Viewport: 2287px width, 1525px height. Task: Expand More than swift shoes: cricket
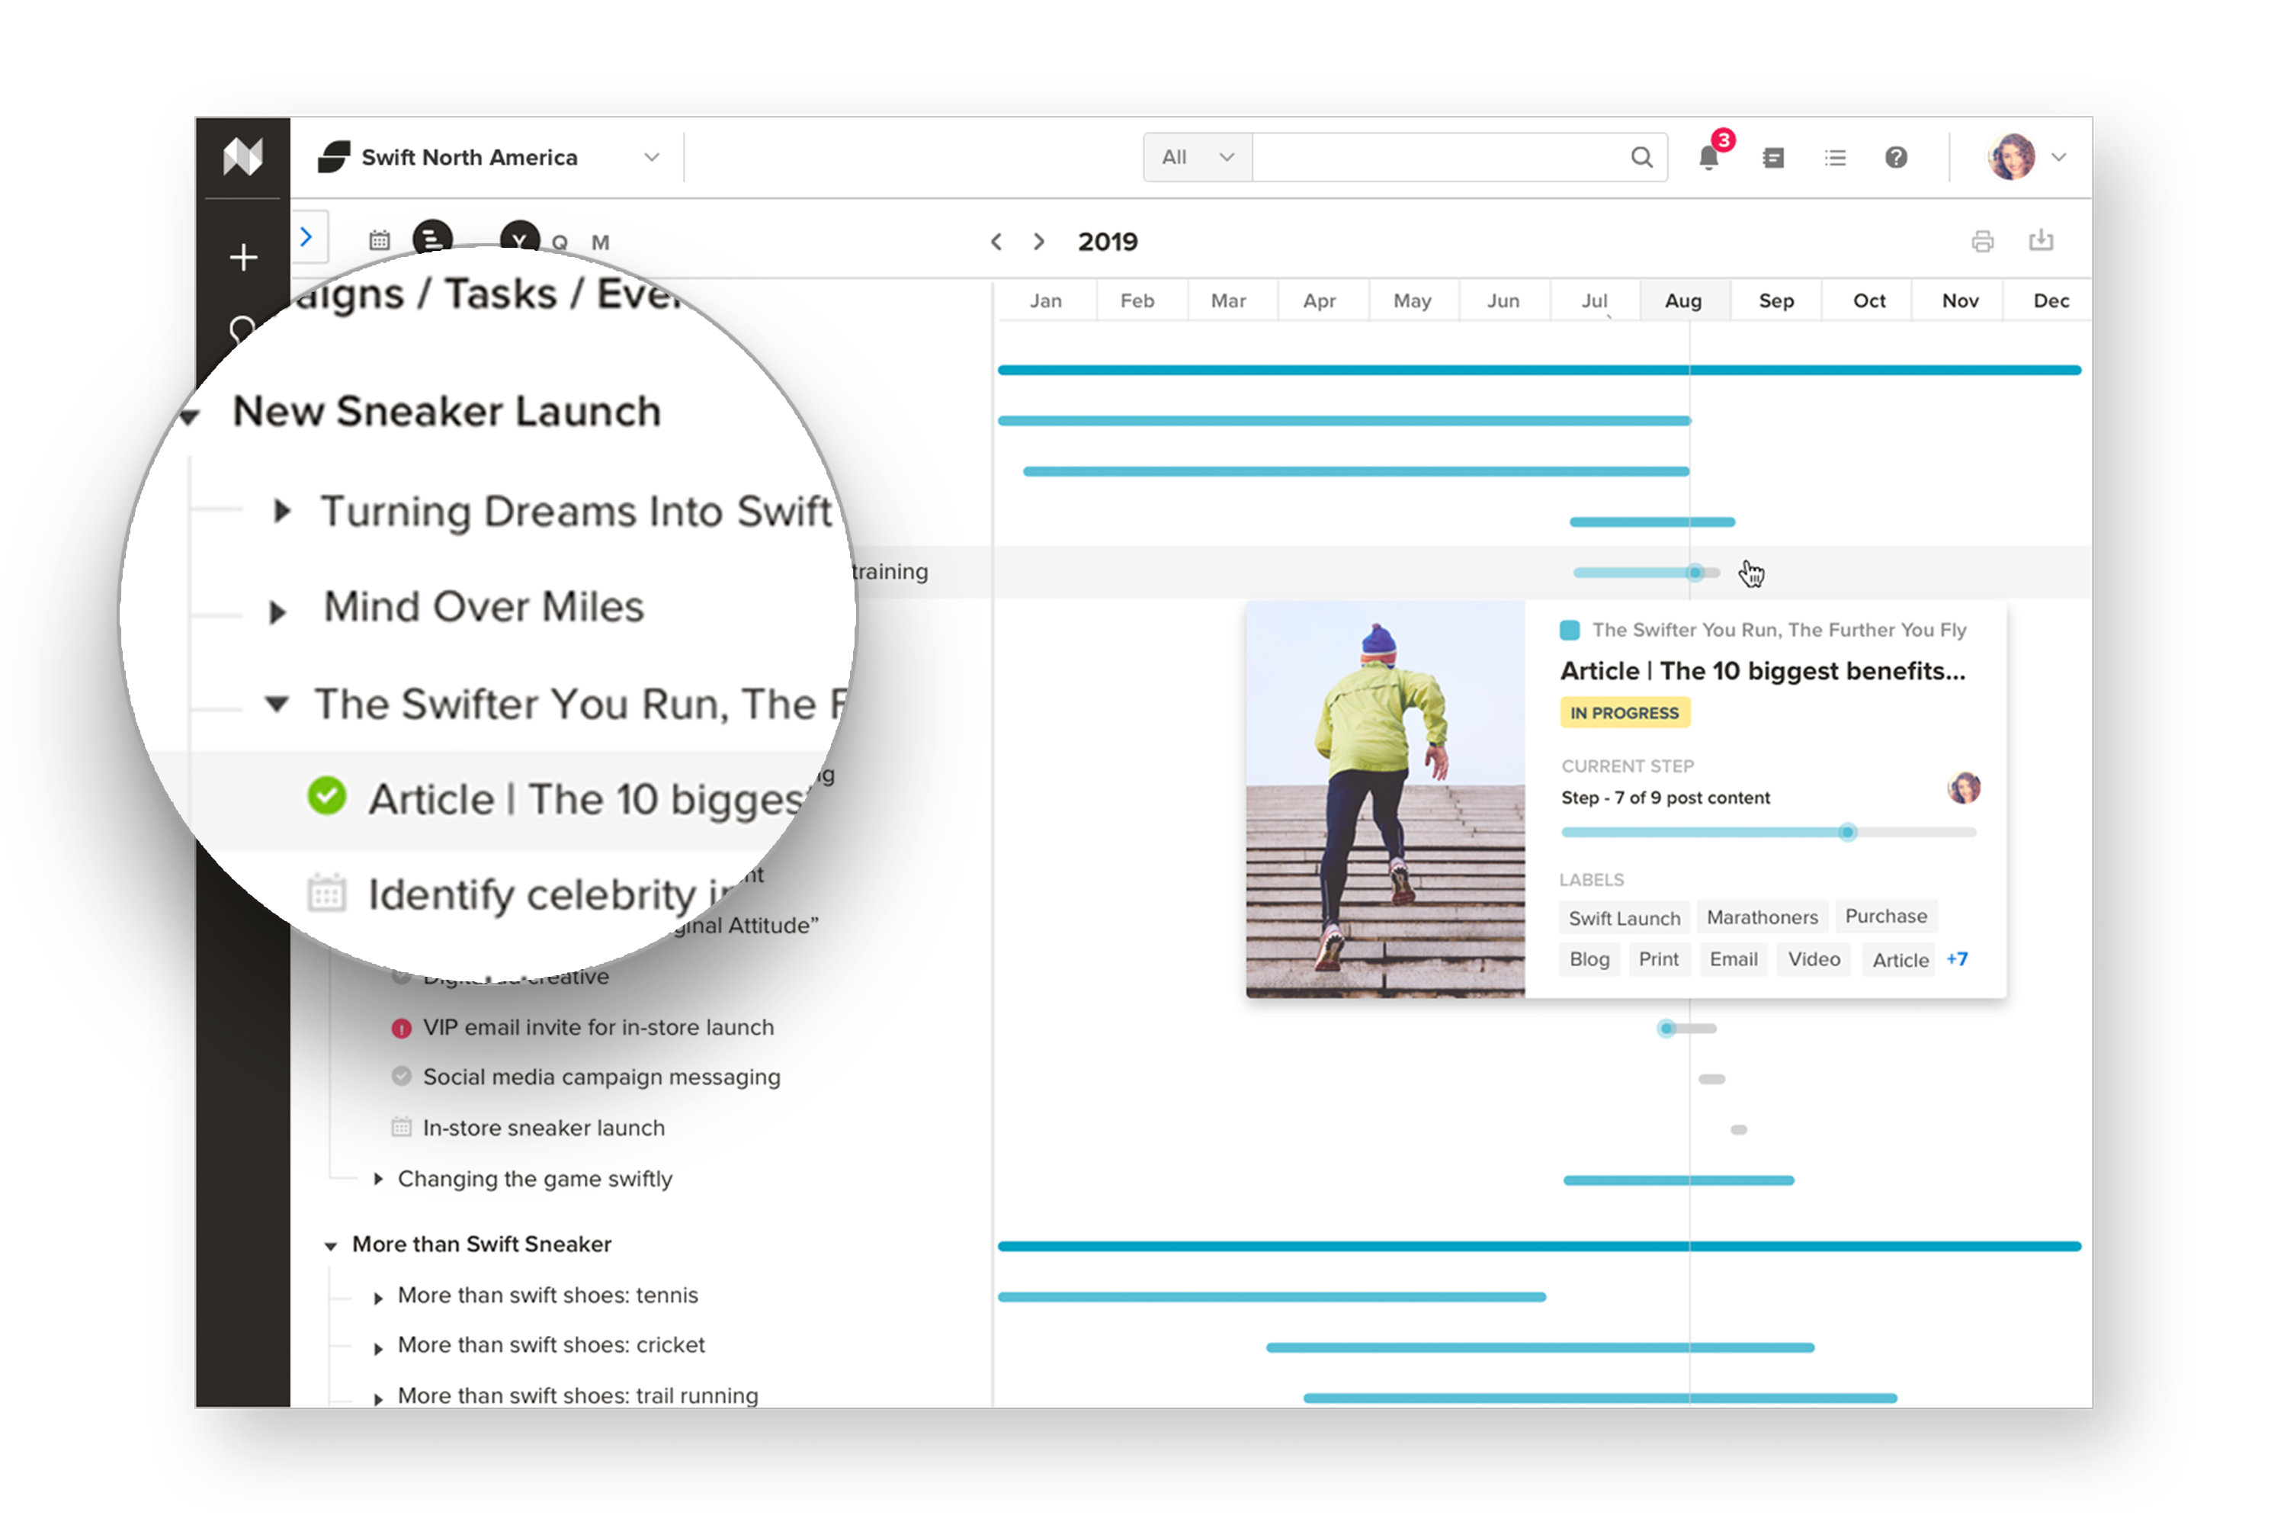point(378,1348)
